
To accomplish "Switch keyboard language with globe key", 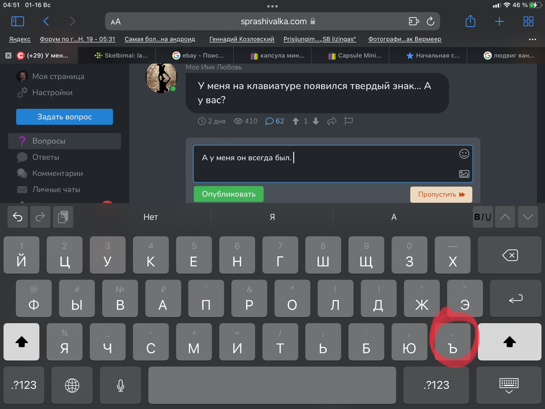I will tap(72, 385).
